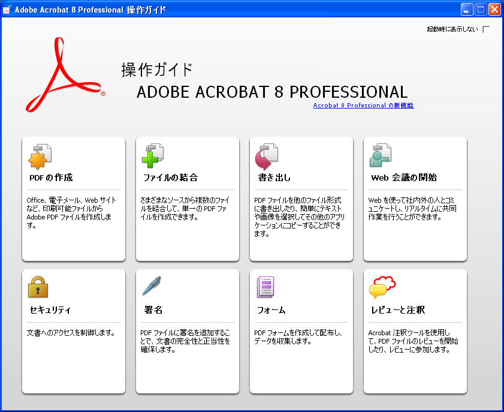The height and width of the screenshot is (412, 504).
Task: Start Web 会議の開始 heading
Action: (404, 178)
